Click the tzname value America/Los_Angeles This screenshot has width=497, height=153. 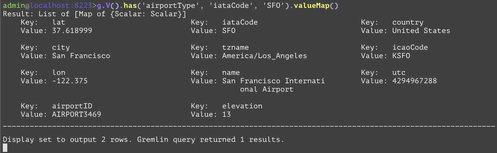click(x=264, y=56)
